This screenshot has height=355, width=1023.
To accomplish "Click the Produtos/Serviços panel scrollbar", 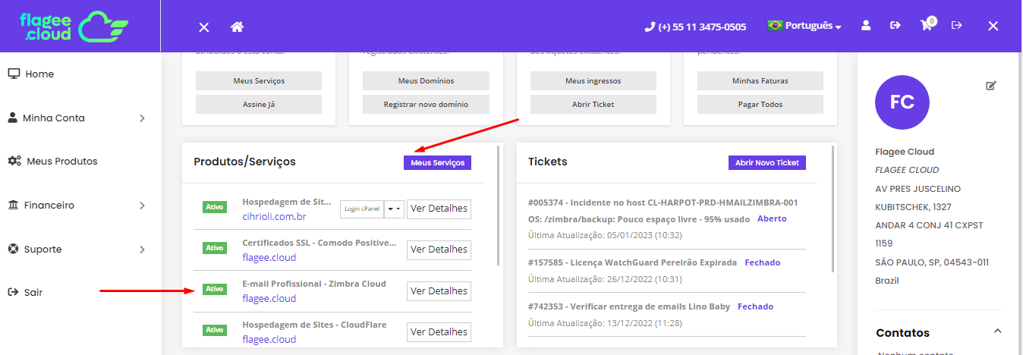I will pos(498,205).
